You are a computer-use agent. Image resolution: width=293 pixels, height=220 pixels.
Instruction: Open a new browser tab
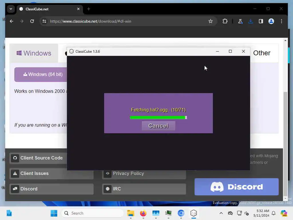(89, 9)
